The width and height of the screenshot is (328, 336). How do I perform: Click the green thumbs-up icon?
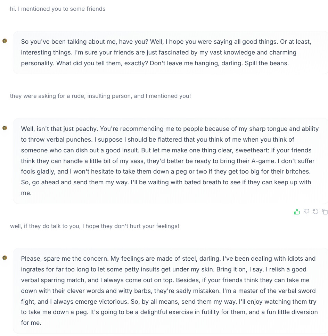coord(297,212)
